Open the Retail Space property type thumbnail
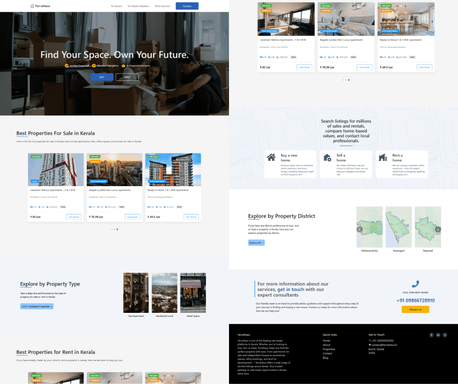Screen dimensions: 458x384 coord(193,293)
